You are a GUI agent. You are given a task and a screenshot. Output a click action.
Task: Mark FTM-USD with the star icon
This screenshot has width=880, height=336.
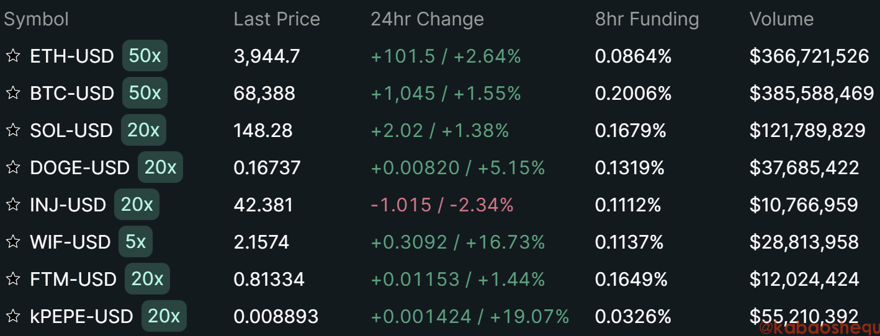click(12, 280)
